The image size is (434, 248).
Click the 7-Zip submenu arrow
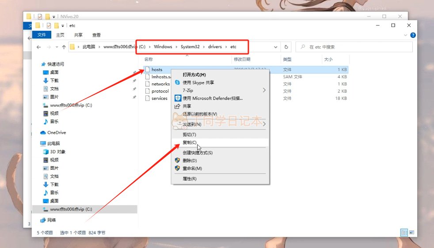[x=264, y=90]
